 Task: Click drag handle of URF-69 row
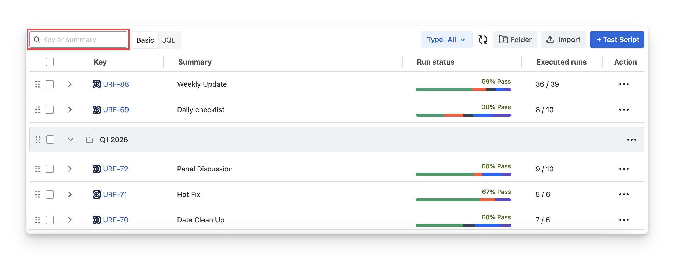[37, 110]
